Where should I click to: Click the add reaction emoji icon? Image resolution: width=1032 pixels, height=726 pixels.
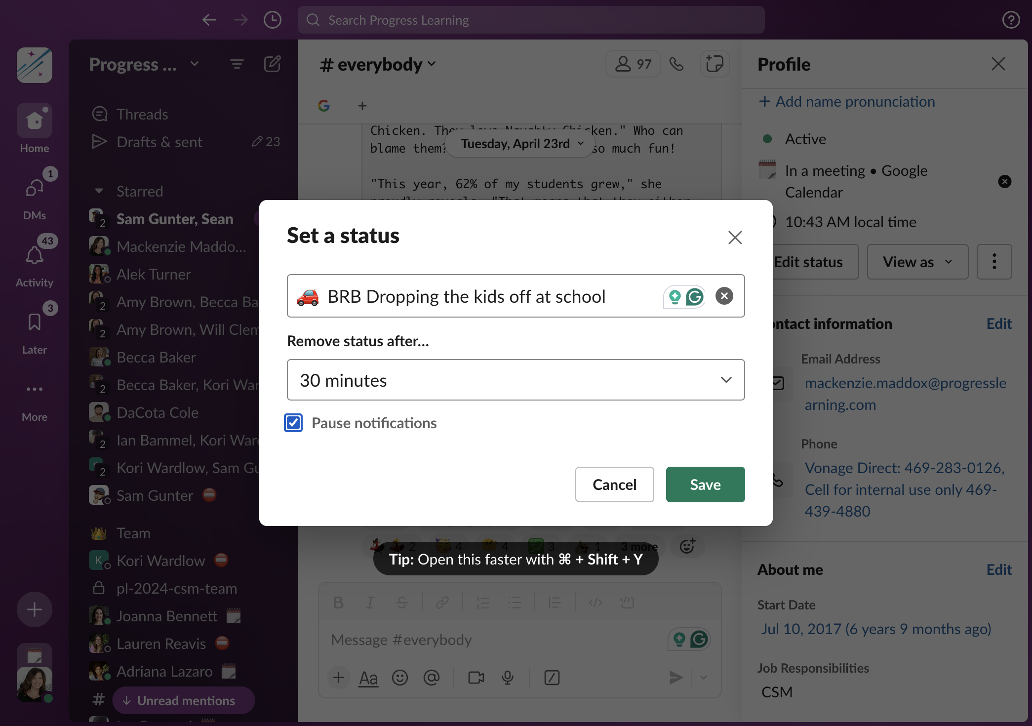687,546
